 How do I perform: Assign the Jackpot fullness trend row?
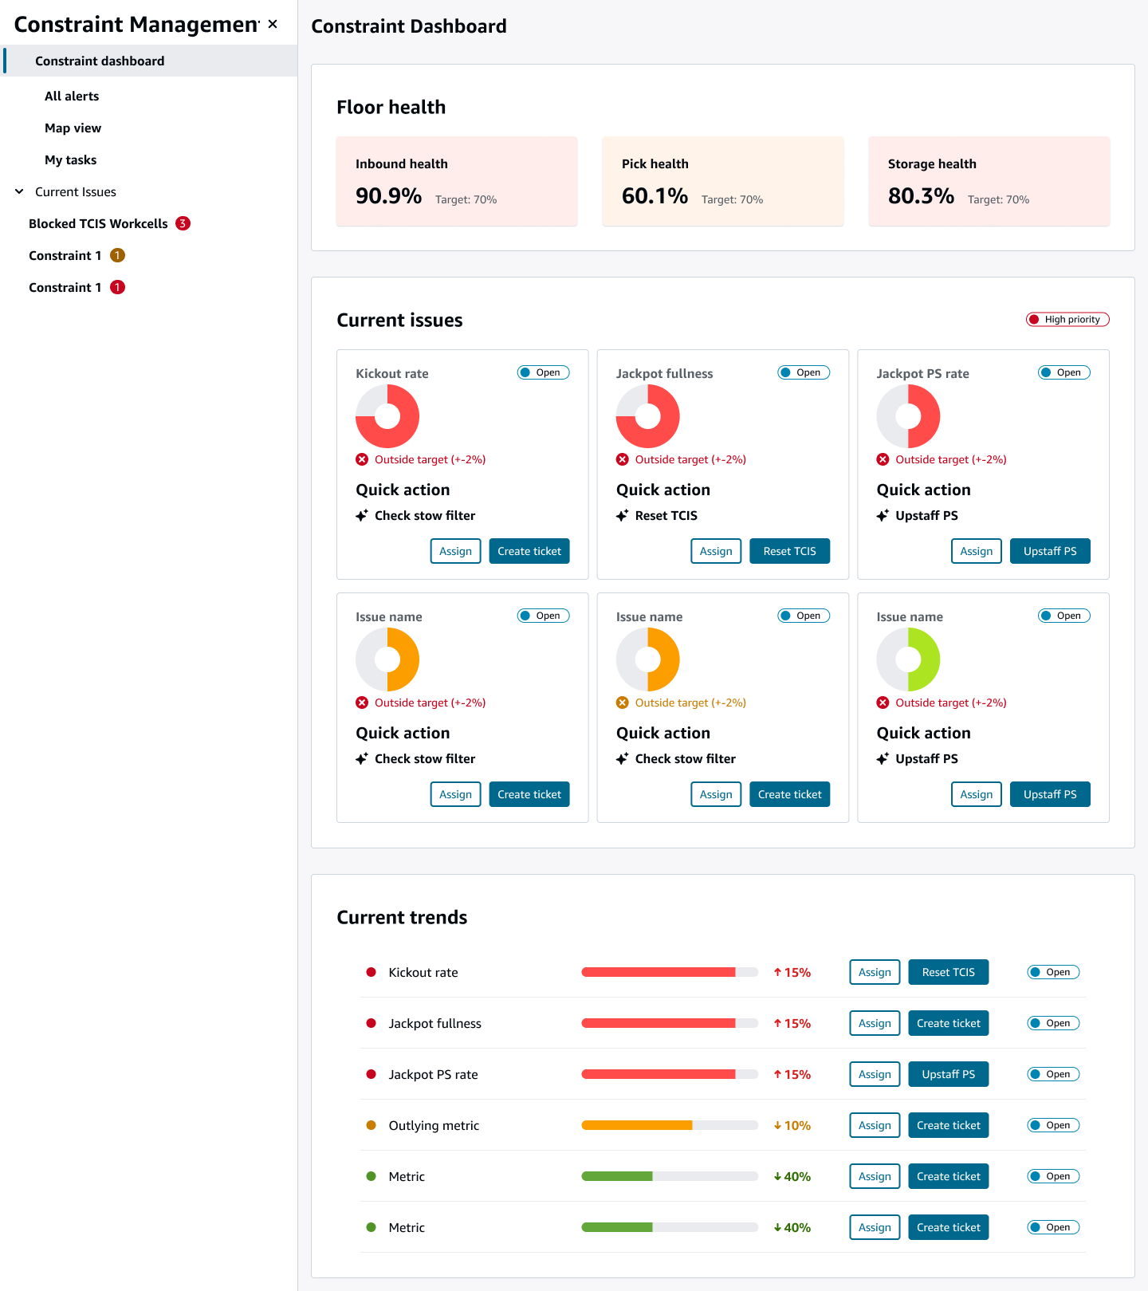pos(875,1023)
